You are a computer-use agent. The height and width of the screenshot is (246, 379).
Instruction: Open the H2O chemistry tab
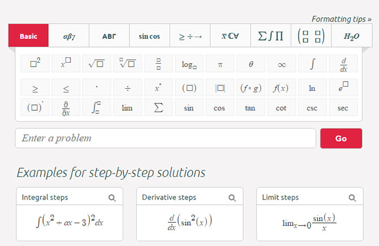tap(352, 36)
